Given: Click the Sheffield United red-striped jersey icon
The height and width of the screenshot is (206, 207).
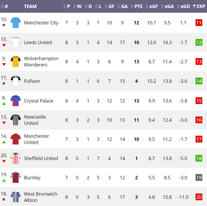Looking at the screenshot, I should tap(15, 158).
